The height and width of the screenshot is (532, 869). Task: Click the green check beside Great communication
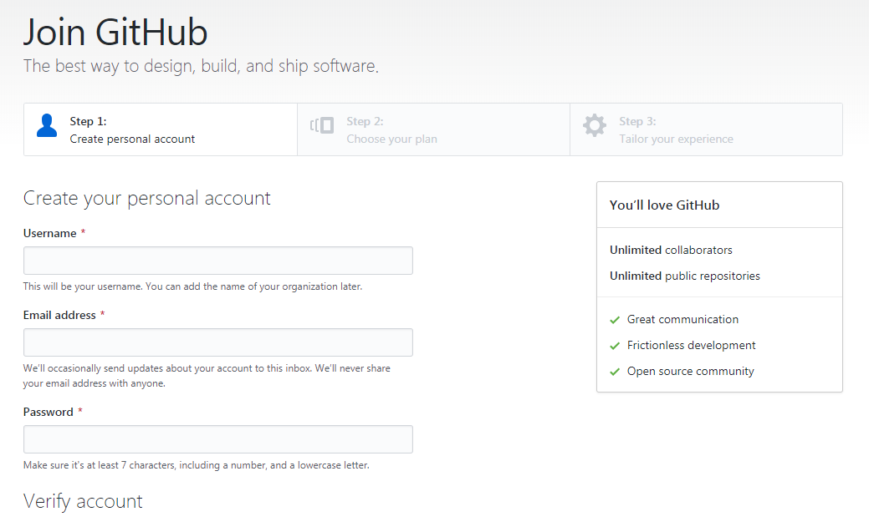click(615, 320)
